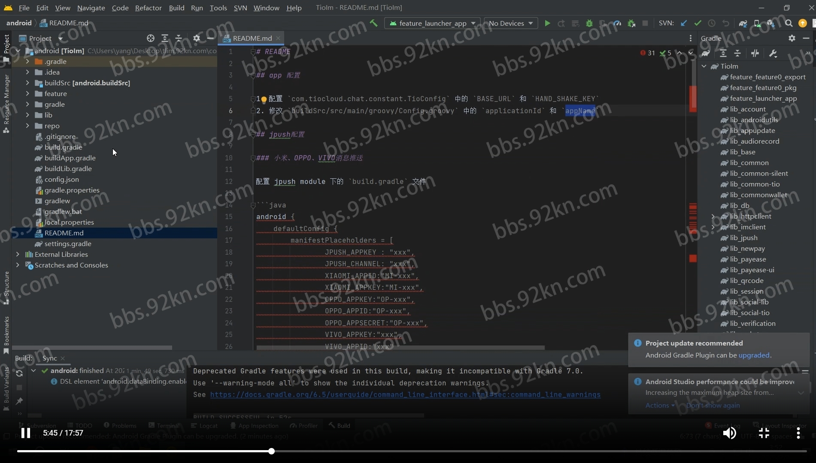Click the Build panel sync refresh icon
The width and height of the screenshot is (816, 463).
19,373
